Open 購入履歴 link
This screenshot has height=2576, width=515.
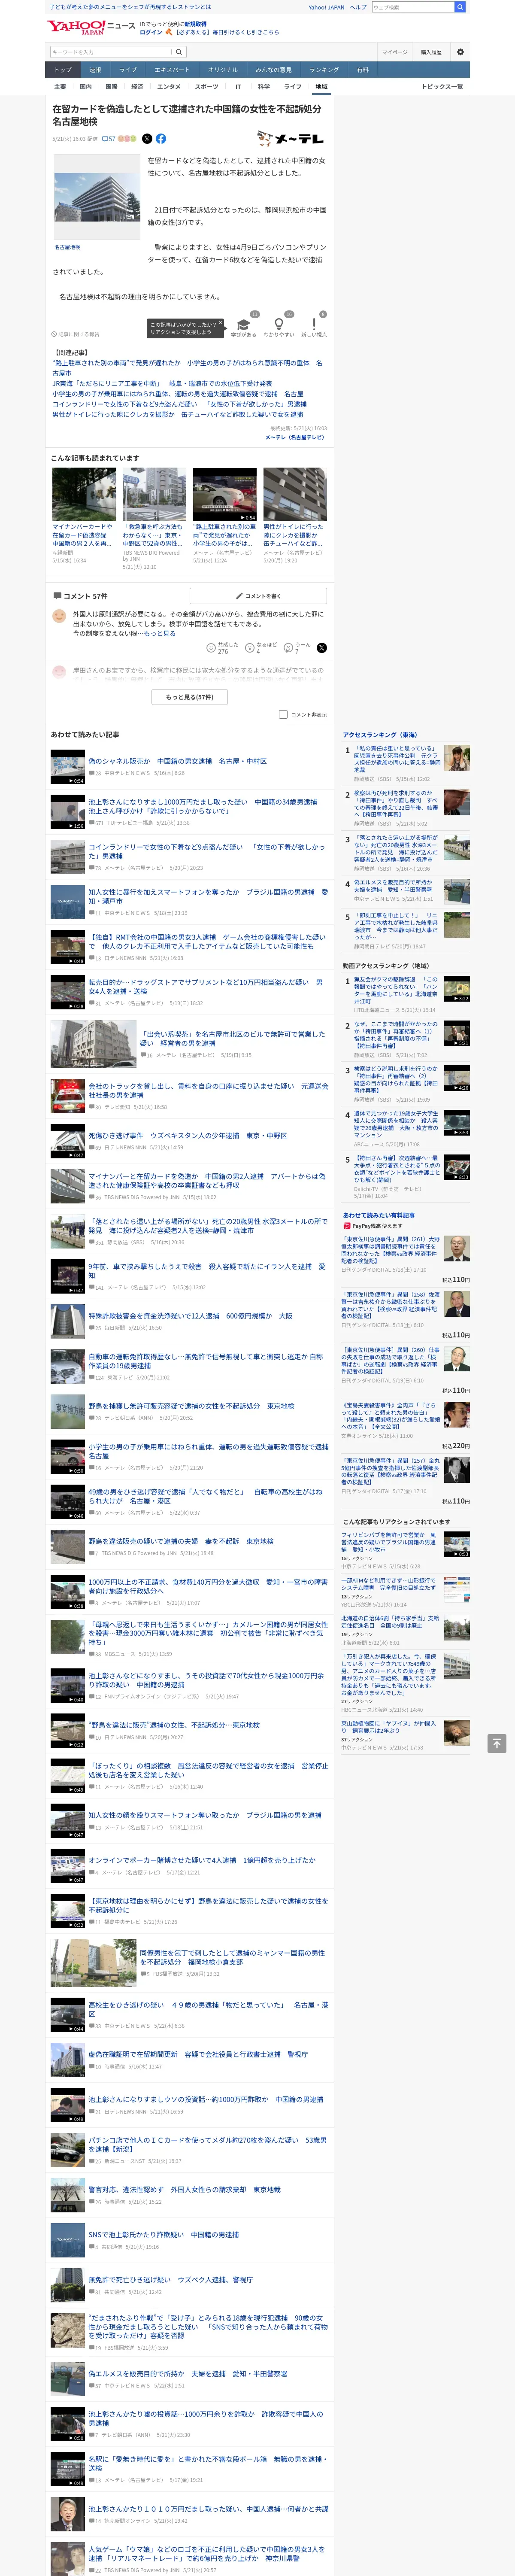point(431,52)
